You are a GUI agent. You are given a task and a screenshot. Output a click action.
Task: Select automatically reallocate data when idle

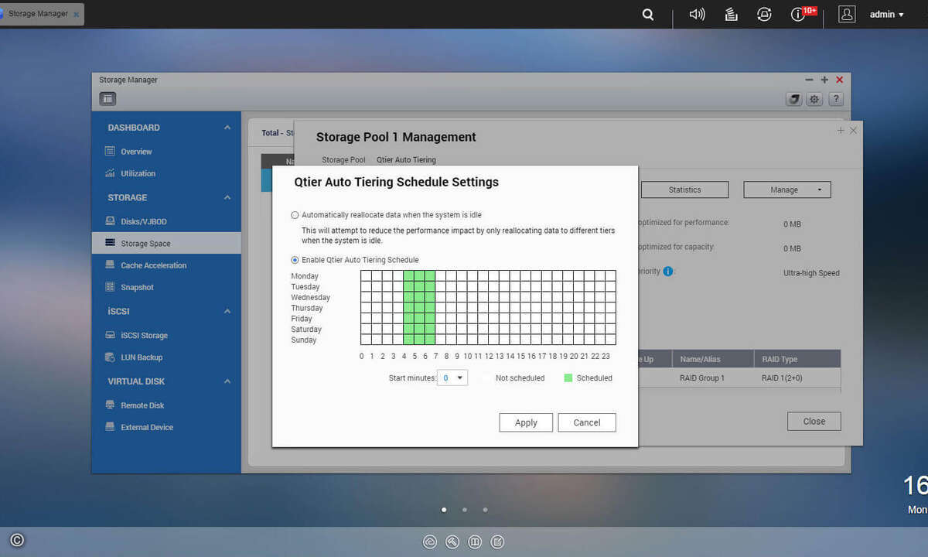tap(295, 215)
